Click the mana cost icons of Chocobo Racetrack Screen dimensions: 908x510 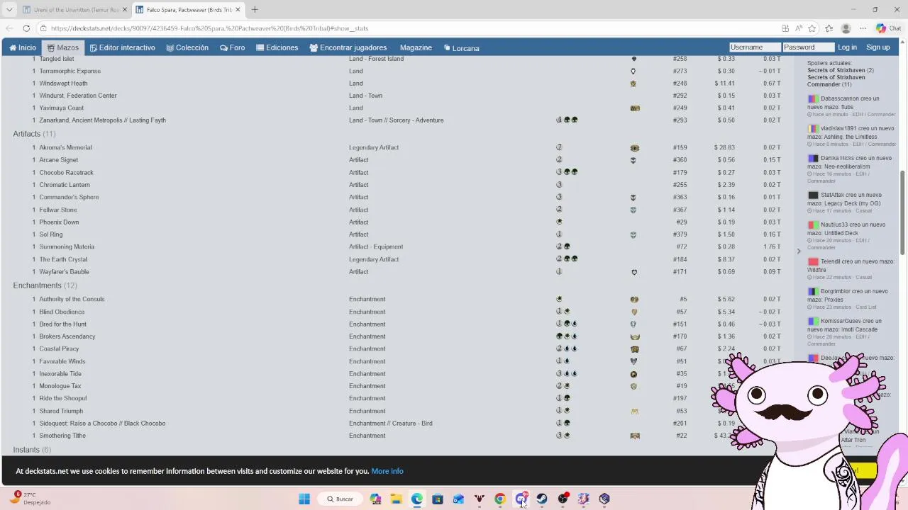pos(567,172)
